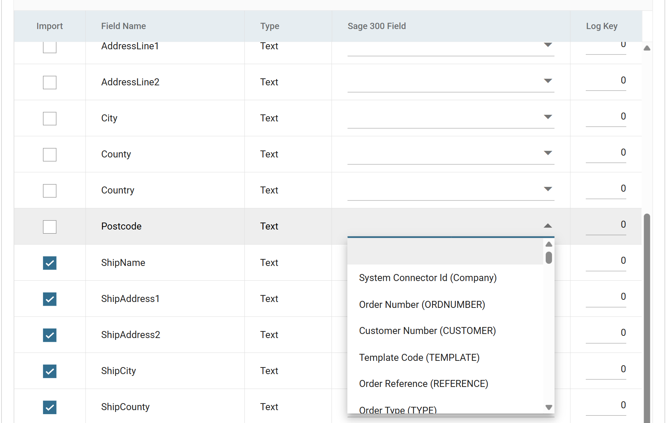Check the AddressLine1 import checkbox

50,47
